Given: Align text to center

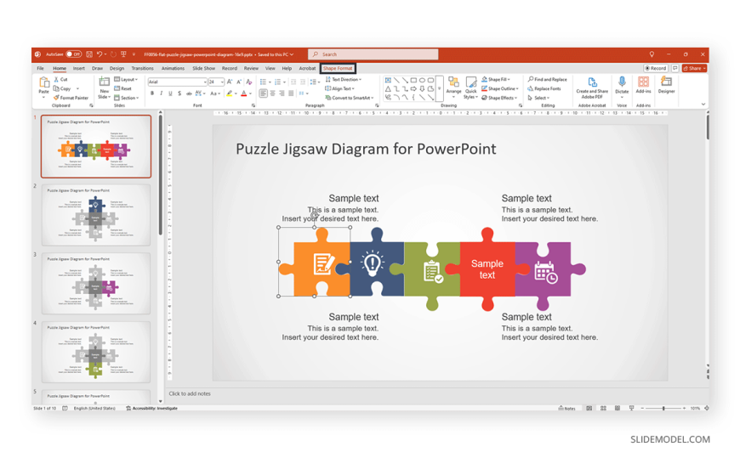Looking at the screenshot, I should [272, 93].
